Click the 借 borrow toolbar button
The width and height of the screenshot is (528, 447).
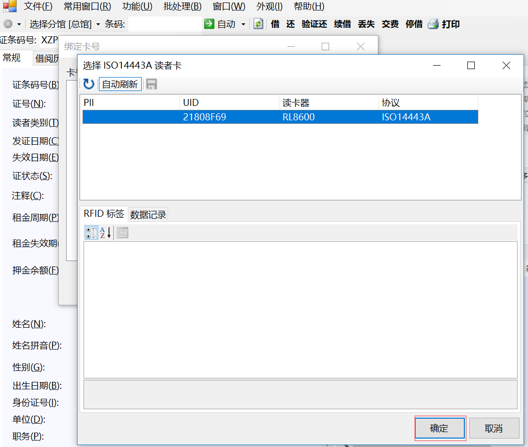[275, 24]
